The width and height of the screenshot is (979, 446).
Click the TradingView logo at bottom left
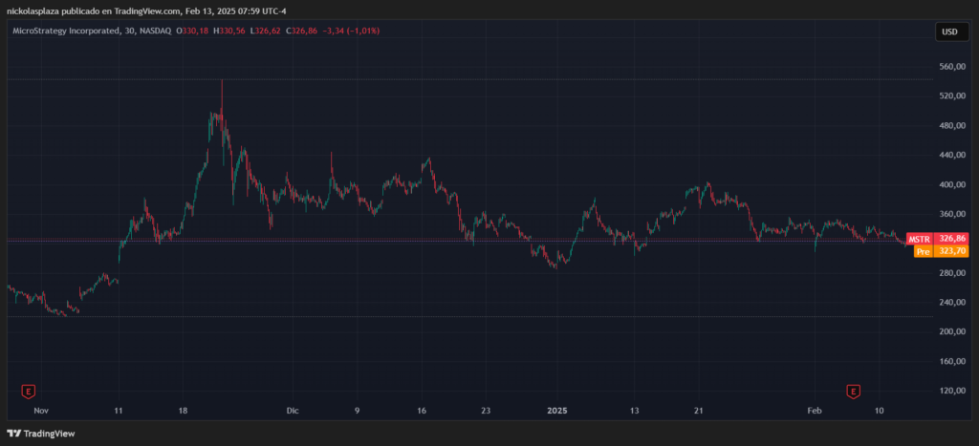43,434
